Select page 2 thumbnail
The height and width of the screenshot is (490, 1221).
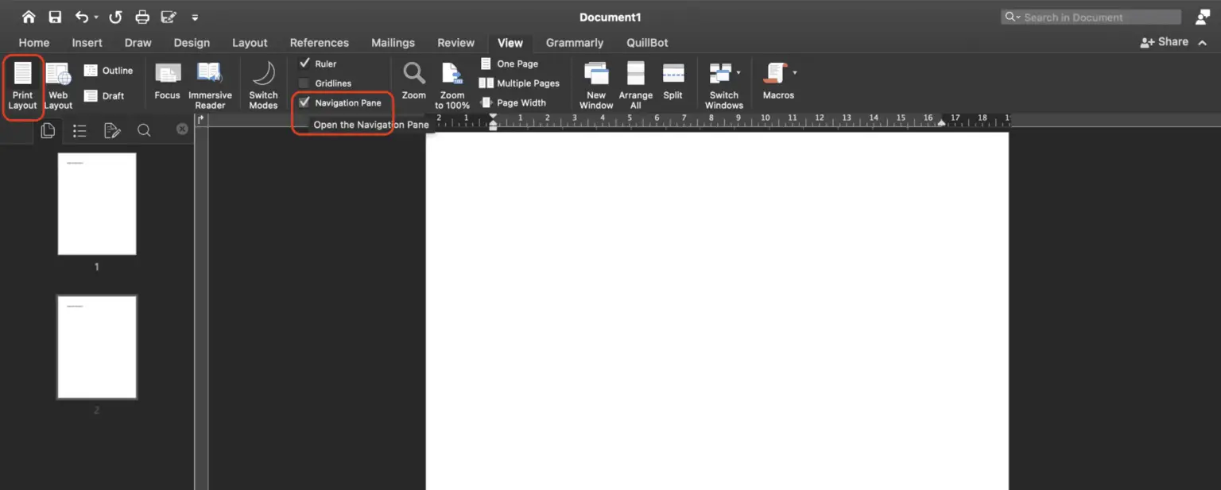coord(97,347)
